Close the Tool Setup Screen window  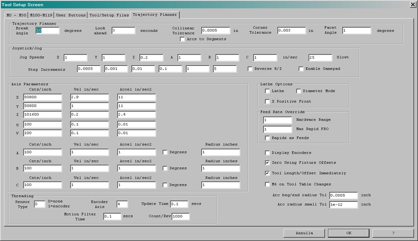coord(412,4)
